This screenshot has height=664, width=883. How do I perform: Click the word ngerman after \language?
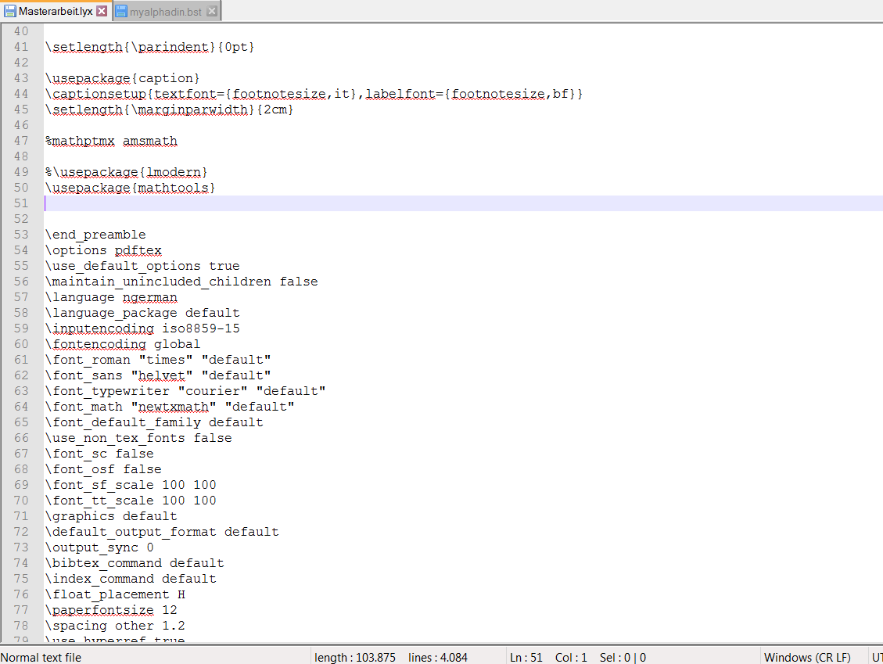coord(149,297)
